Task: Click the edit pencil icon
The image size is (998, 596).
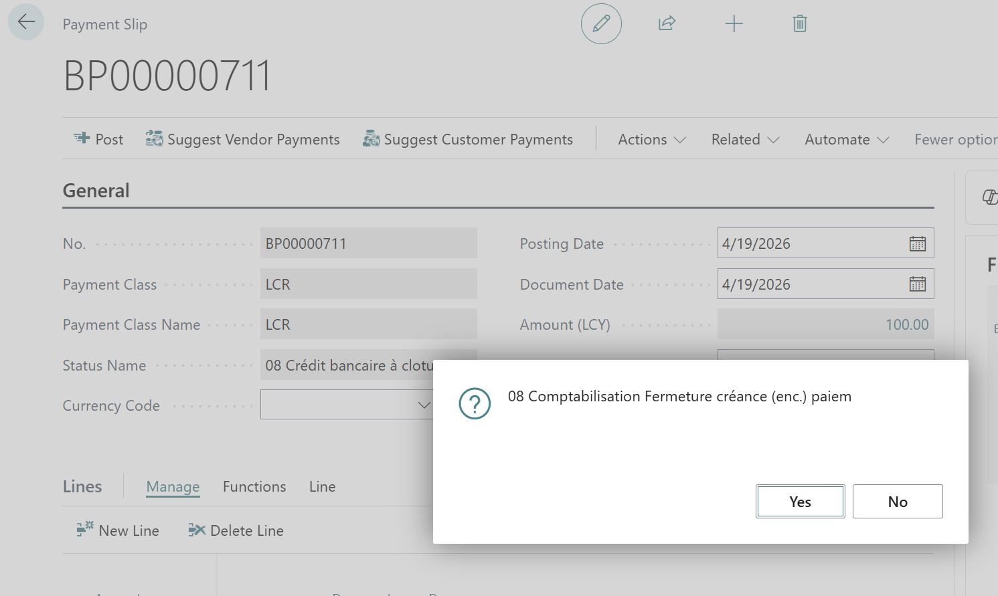Action: coord(601,24)
